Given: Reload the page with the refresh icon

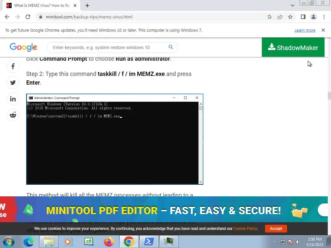Looking at the screenshot, I should (x=28, y=17).
